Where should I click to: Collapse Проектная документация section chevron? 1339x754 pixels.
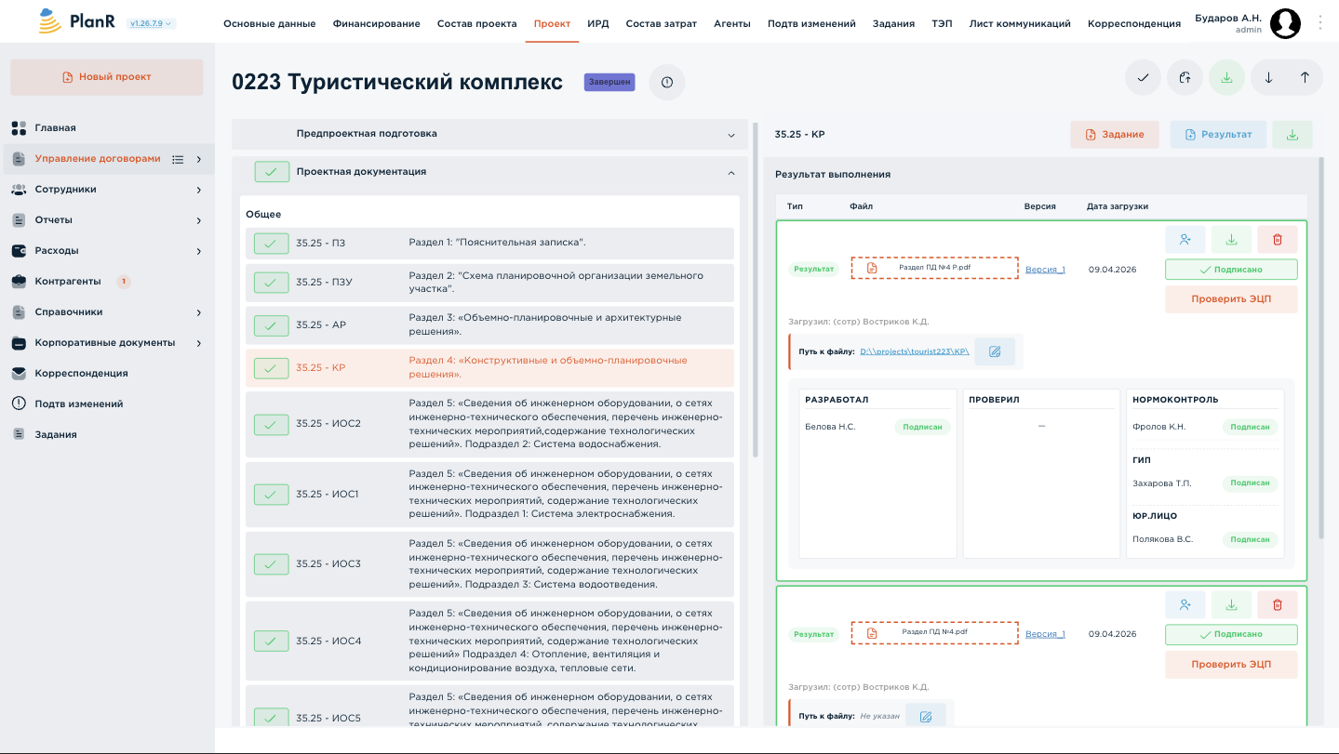point(731,173)
